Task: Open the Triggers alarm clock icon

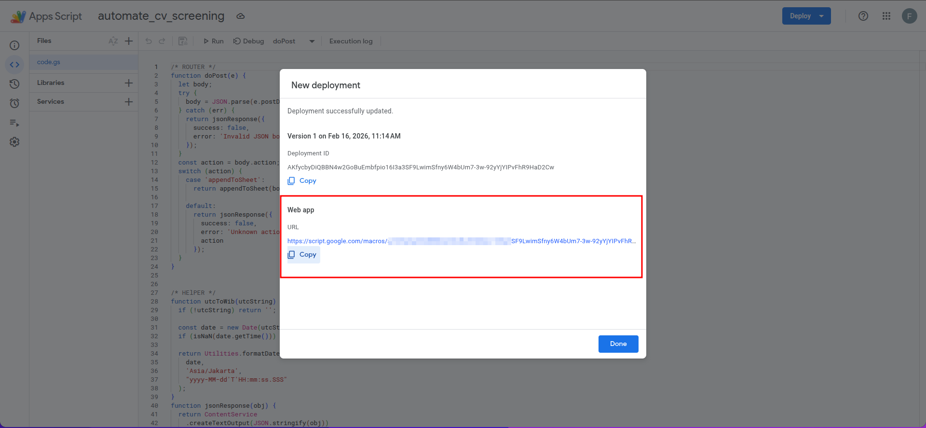Action: click(x=14, y=103)
